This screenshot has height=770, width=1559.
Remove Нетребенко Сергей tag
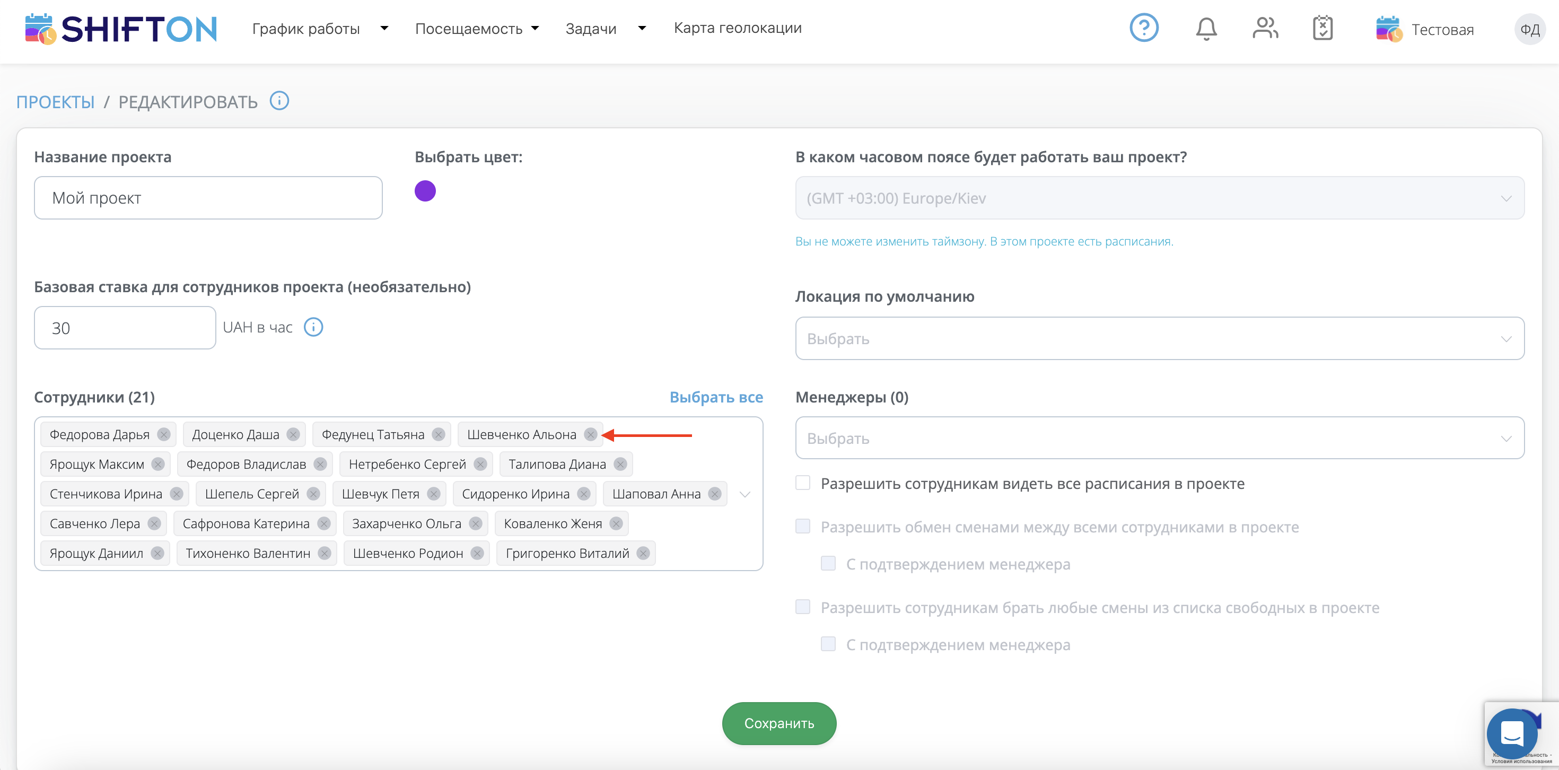480,465
